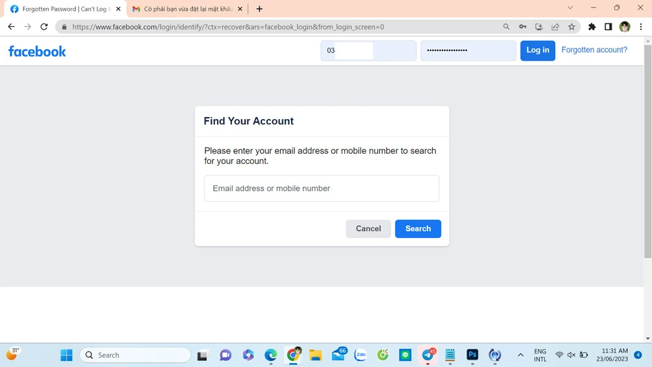The width and height of the screenshot is (652, 367).
Task: Go back using the browser back arrow
Action: (x=11, y=27)
